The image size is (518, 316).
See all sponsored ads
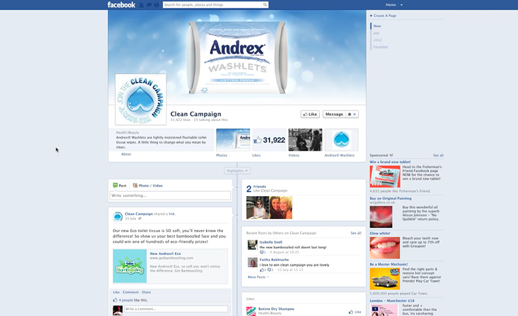point(438,155)
